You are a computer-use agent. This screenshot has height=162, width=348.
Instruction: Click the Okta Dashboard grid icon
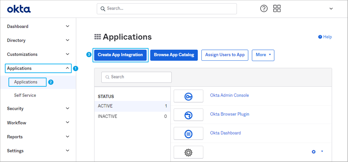pyautogui.click(x=188, y=134)
